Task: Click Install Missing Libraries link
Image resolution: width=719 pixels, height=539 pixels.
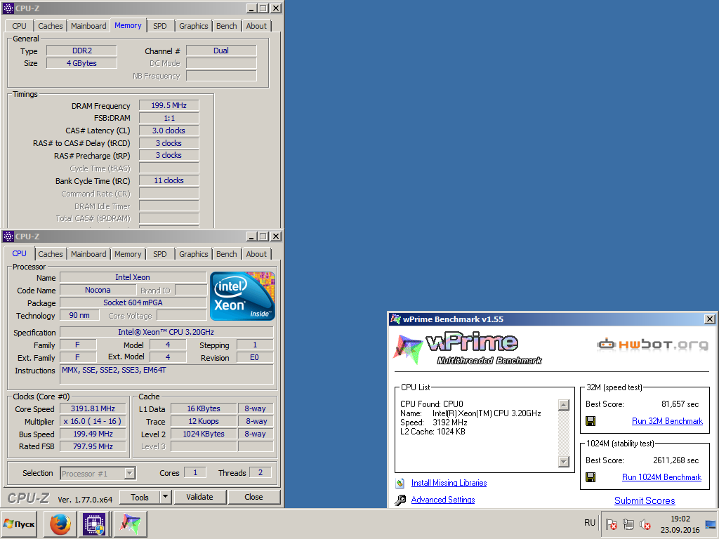Action: (x=449, y=483)
